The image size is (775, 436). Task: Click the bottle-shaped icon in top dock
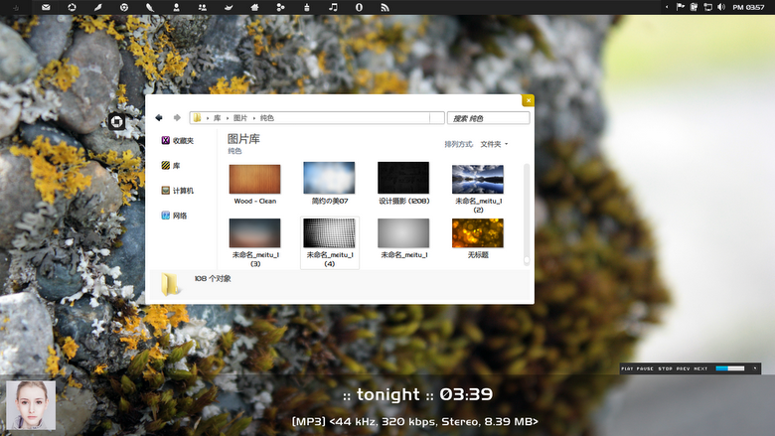307,7
